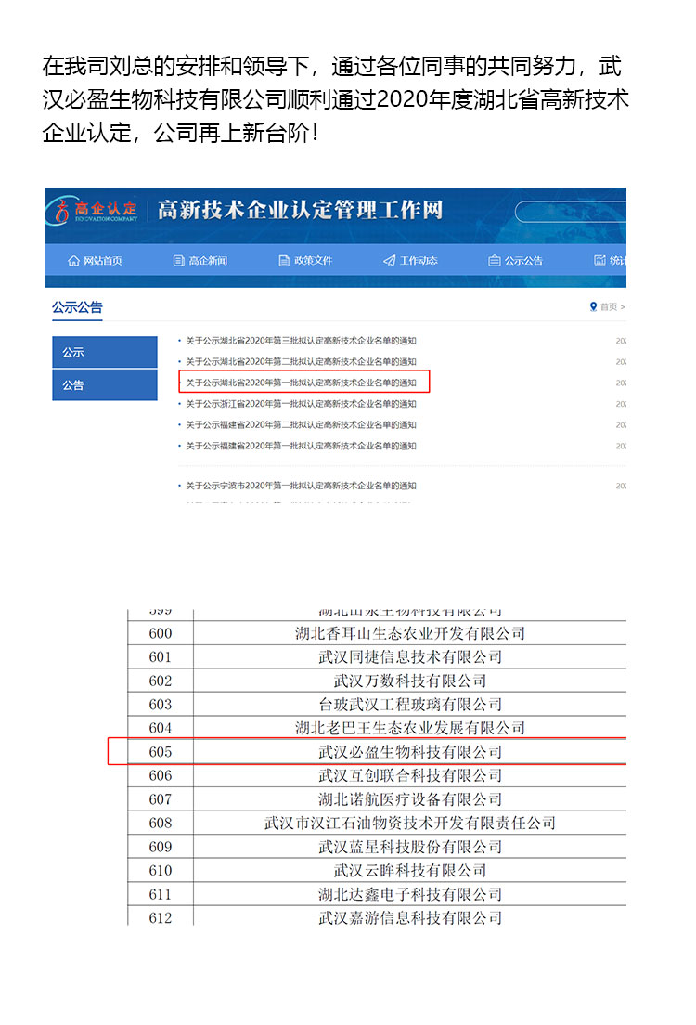Click the document icon beside 政策文件
Image resolution: width=696 pixels, height=1025 pixels.
[284, 261]
